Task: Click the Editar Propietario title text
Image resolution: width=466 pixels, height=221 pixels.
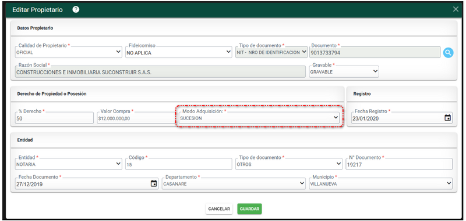Action: (x=37, y=9)
